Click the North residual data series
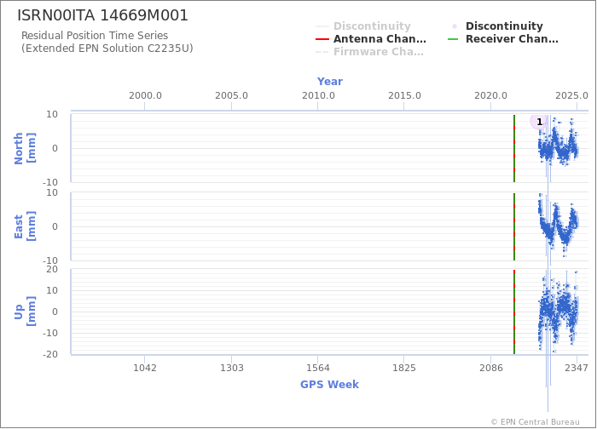 pyautogui.click(x=558, y=146)
